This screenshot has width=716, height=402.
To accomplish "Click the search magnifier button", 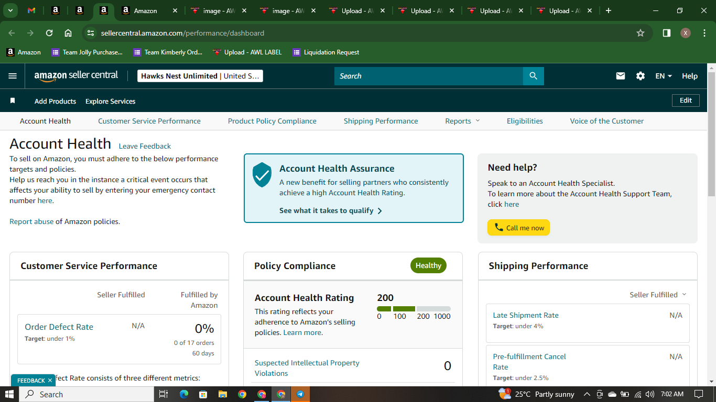I will tap(533, 76).
